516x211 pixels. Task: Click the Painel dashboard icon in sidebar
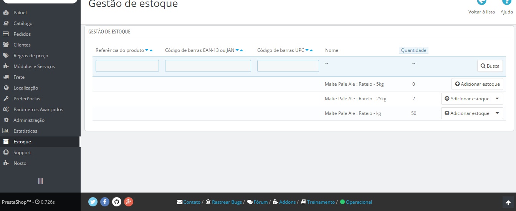pos(6,13)
